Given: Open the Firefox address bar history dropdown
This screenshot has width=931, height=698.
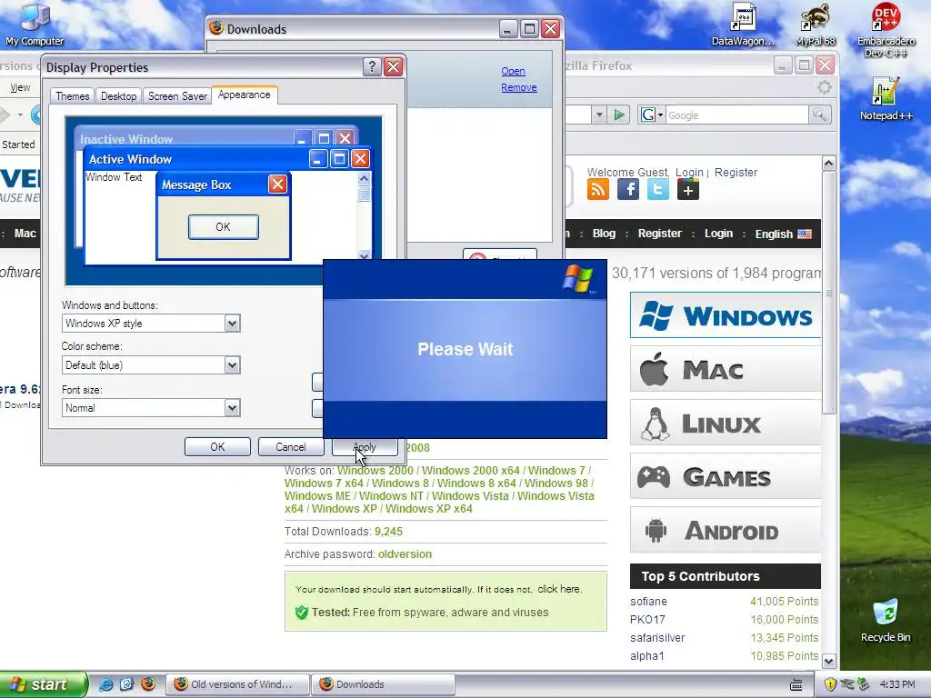Looking at the screenshot, I should (x=599, y=115).
